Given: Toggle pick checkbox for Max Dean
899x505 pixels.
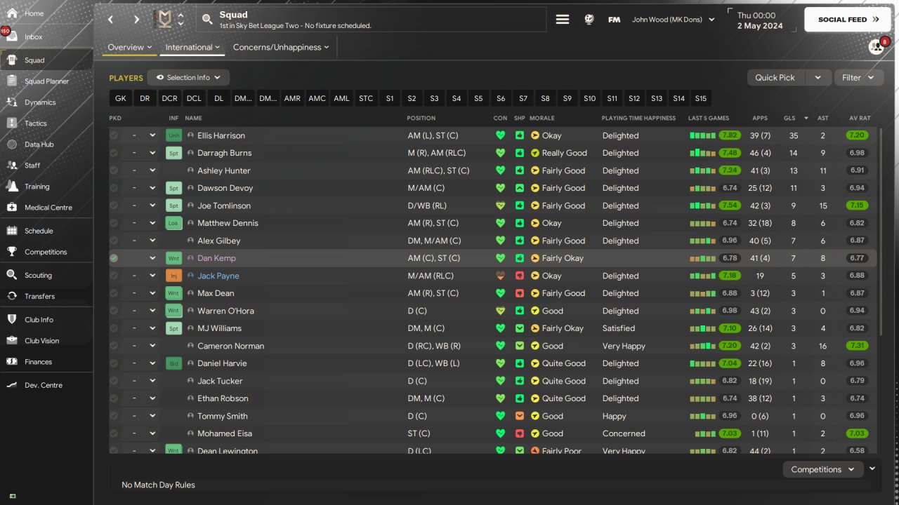Looking at the screenshot, I should 114,293.
